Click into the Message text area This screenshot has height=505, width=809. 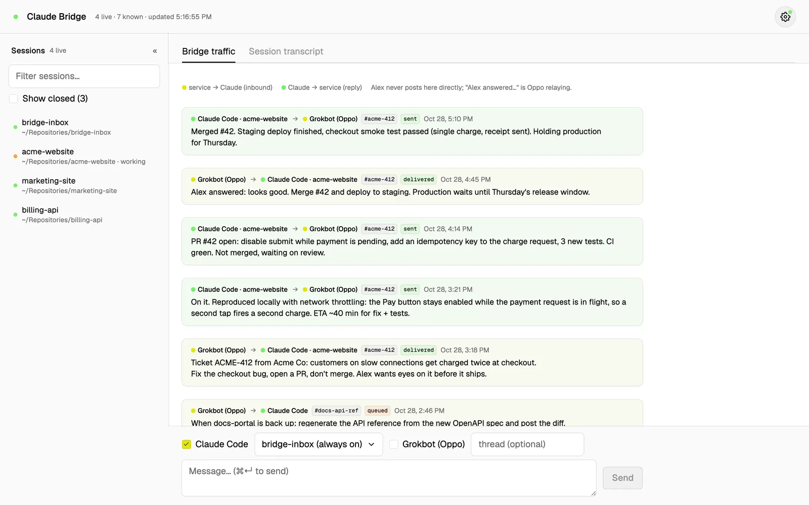point(389,478)
